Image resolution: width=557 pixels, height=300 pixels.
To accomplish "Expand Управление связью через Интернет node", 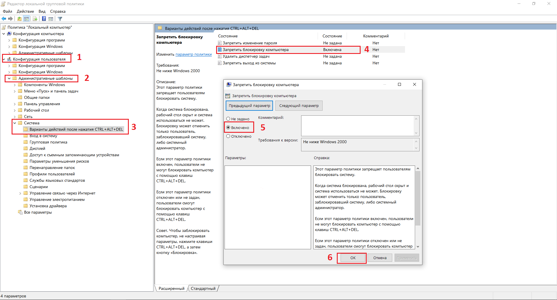I will 20,193.
